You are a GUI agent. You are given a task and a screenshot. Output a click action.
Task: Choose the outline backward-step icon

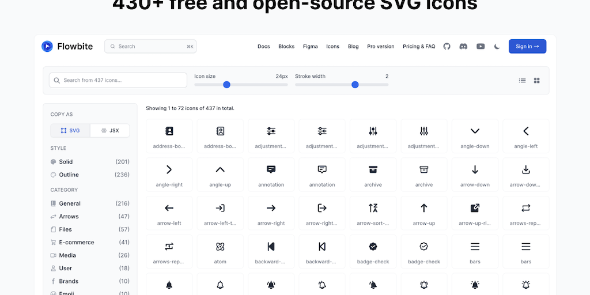(x=322, y=251)
